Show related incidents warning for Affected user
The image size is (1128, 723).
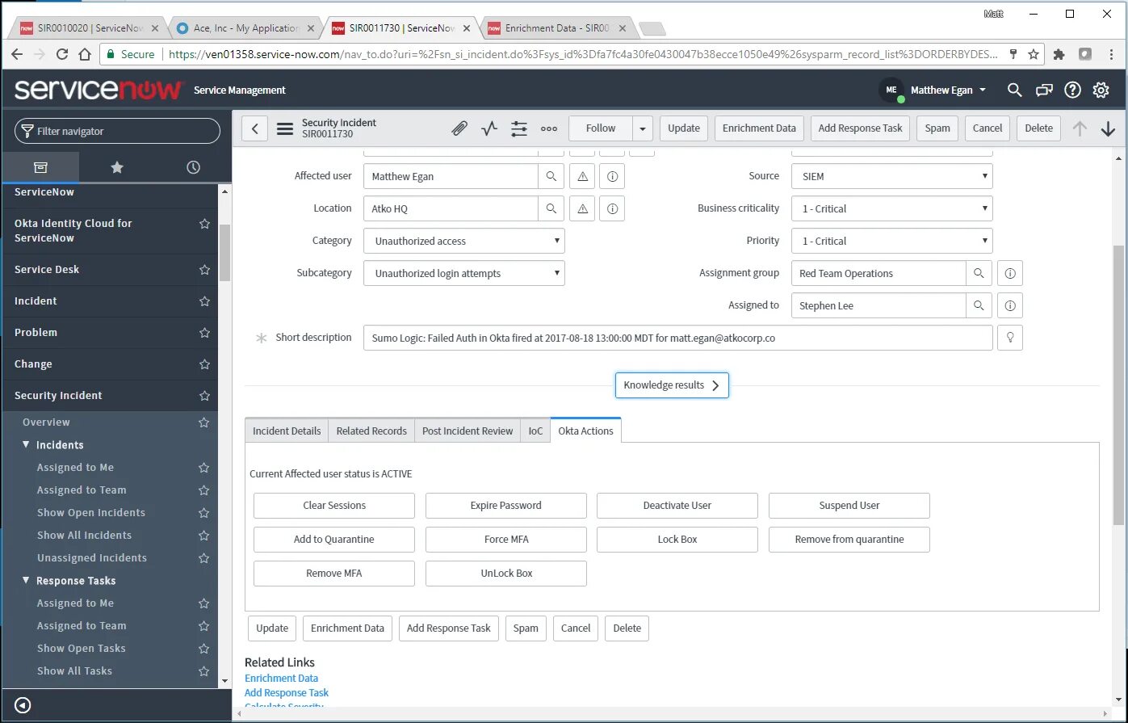(582, 176)
